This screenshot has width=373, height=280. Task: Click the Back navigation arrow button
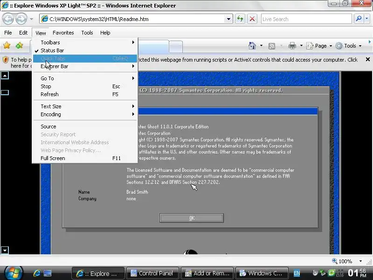click(x=8, y=19)
